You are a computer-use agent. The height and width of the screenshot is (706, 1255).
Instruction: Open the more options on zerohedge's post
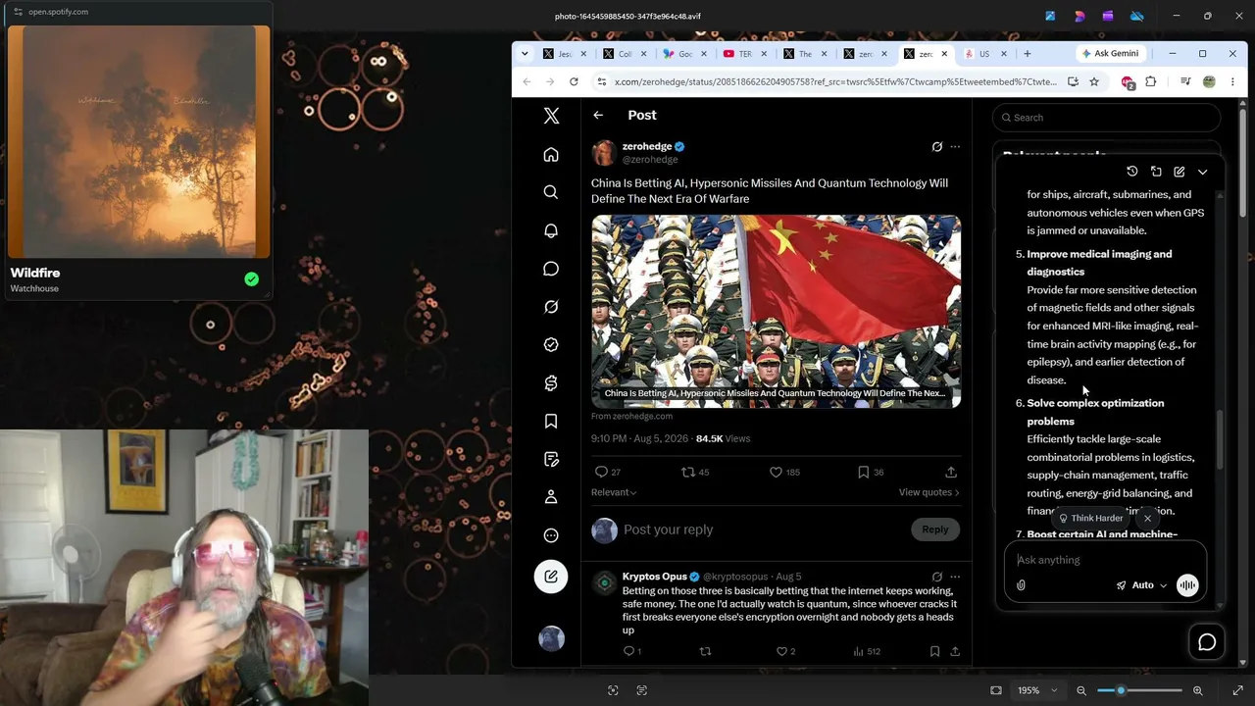tap(955, 147)
